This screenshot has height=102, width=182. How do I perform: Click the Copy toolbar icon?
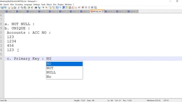coord(22,8)
